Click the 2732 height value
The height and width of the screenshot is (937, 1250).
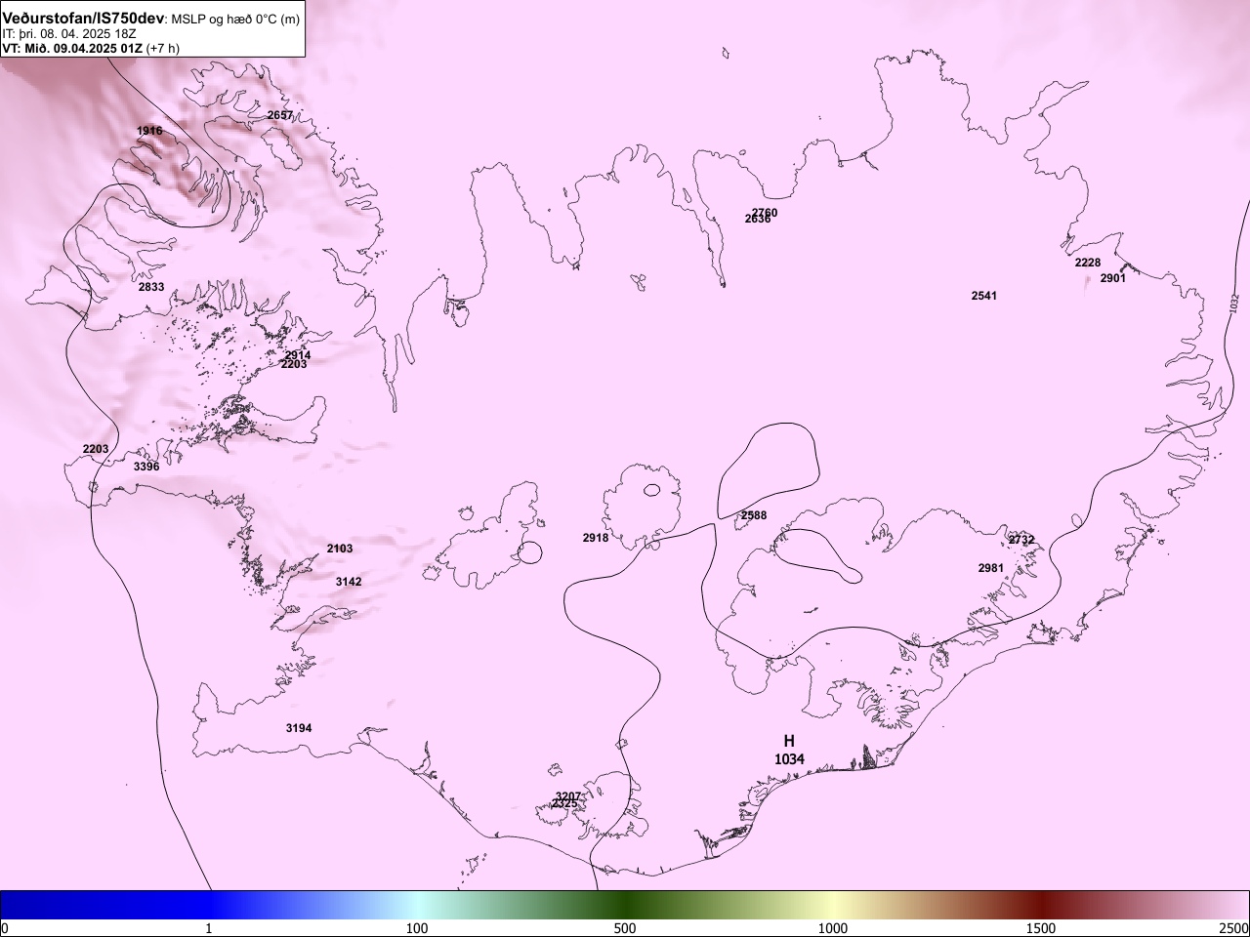1021,540
